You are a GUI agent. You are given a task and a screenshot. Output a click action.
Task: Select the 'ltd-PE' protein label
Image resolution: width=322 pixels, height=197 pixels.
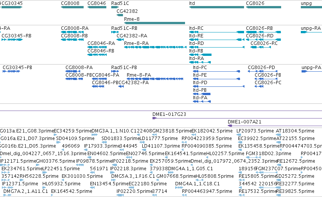point(200,75)
